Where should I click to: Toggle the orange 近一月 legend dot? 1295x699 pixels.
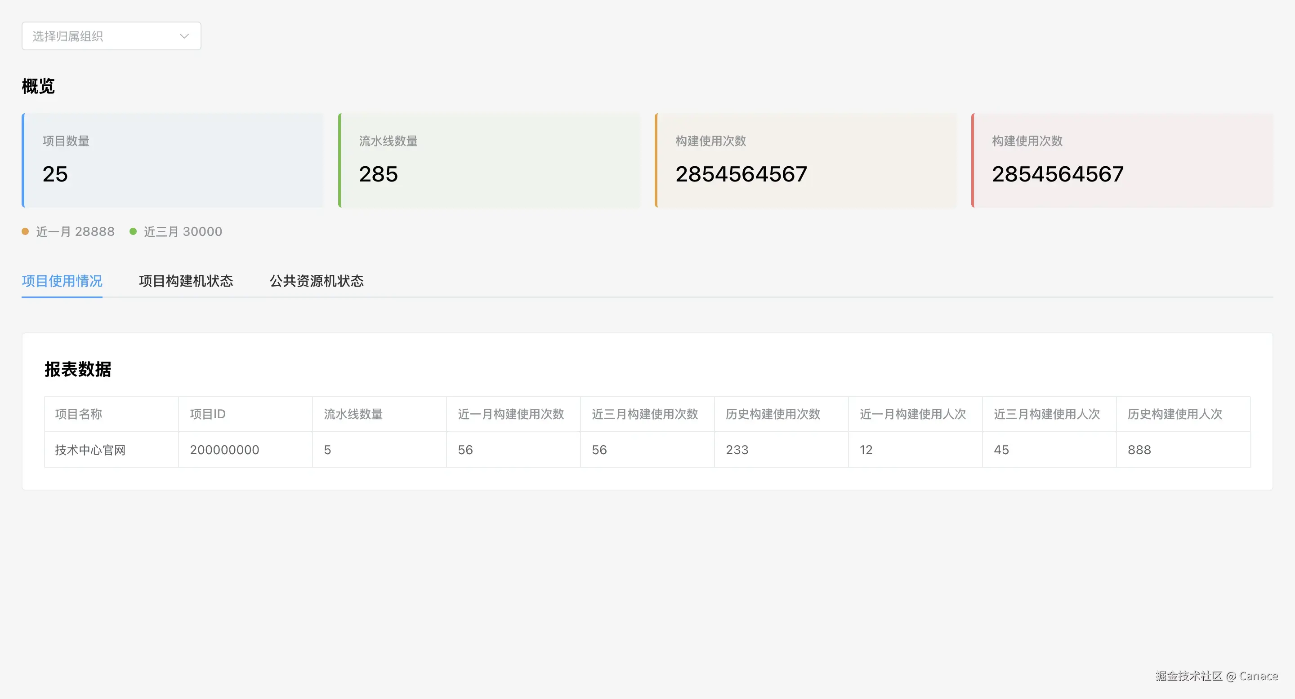point(25,231)
